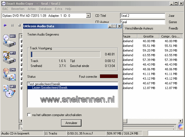Select 'Lezen Geselecteerd Bereik' status row
Screen dimensions: 185x137
pos(73,87)
